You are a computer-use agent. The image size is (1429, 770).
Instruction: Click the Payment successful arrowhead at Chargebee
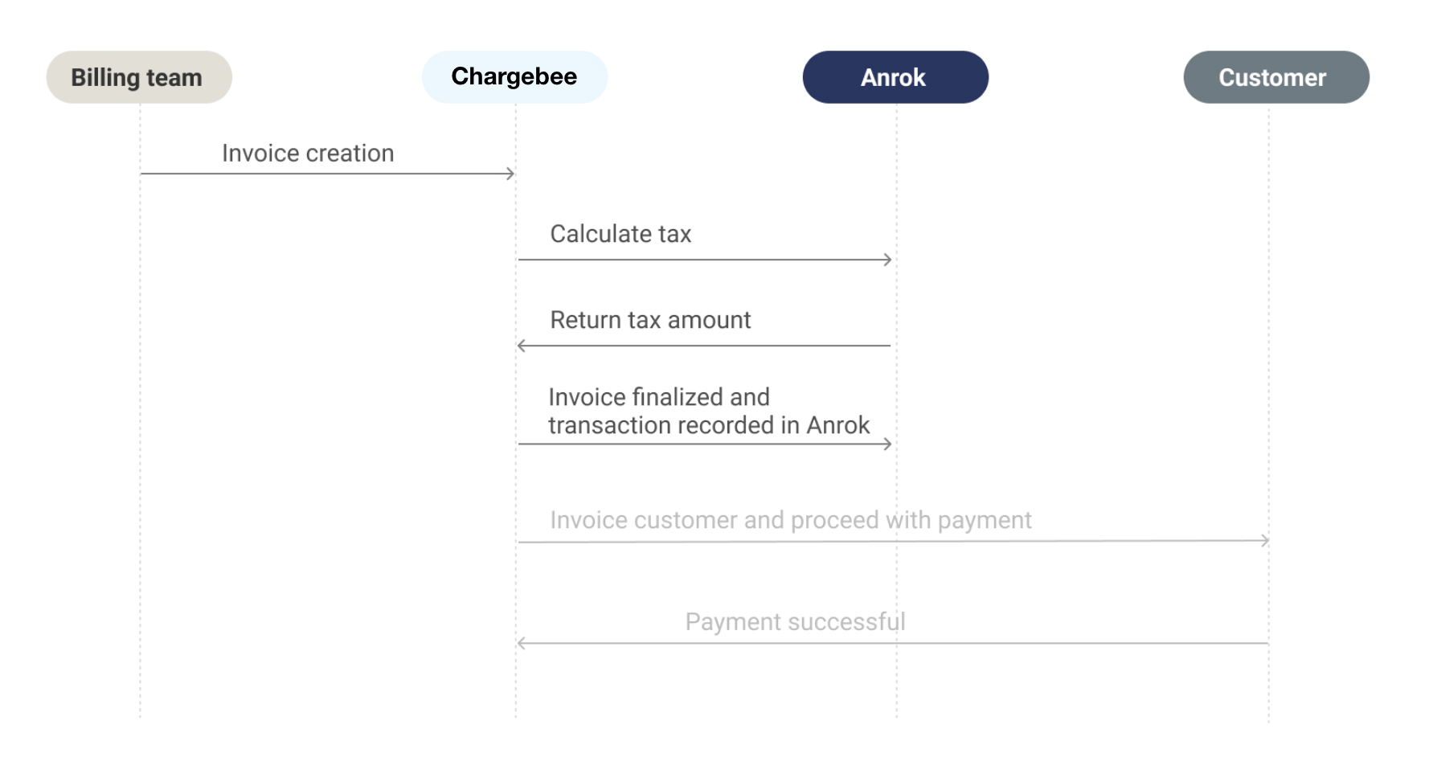click(x=522, y=643)
